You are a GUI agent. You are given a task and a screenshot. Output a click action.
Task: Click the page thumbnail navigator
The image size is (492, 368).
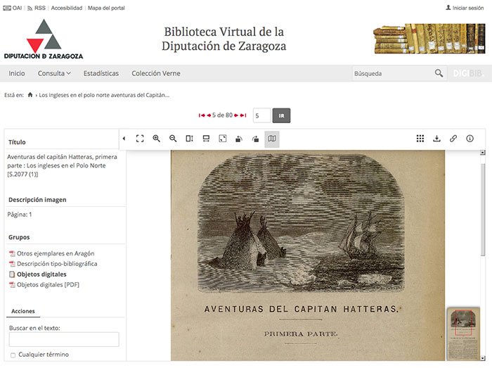coord(463,334)
